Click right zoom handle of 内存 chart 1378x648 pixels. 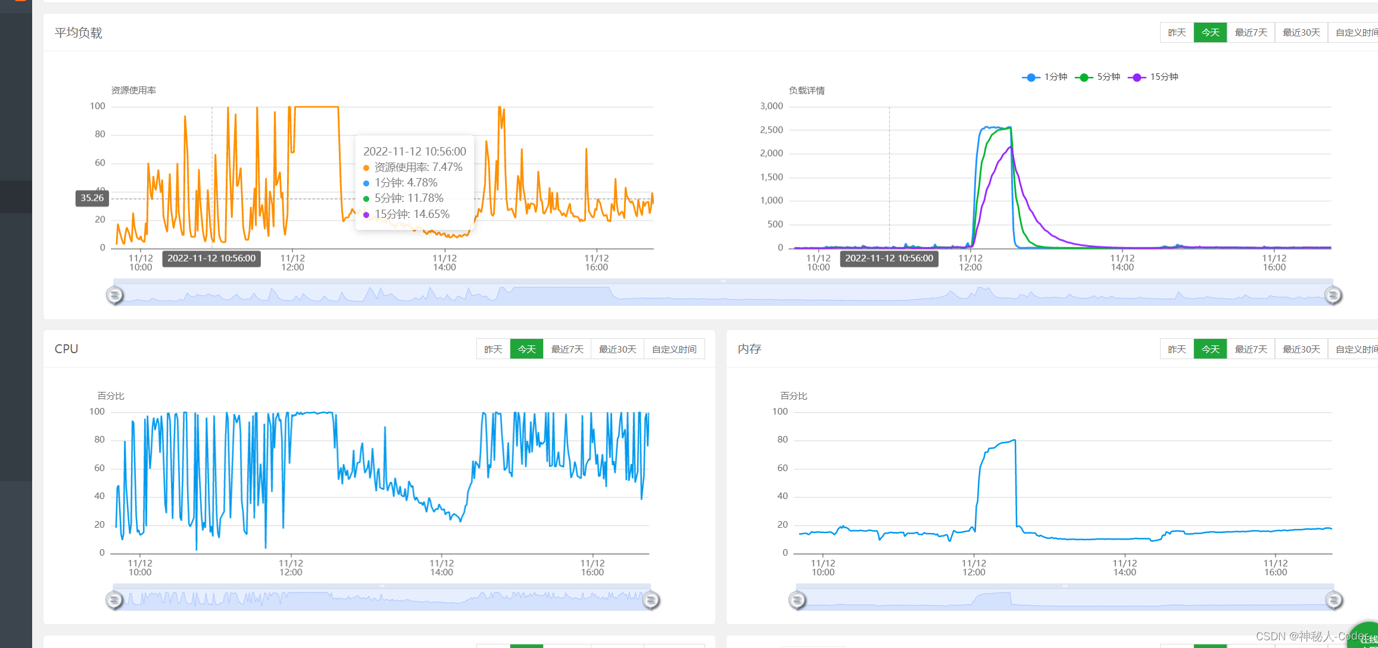click(1334, 600)
